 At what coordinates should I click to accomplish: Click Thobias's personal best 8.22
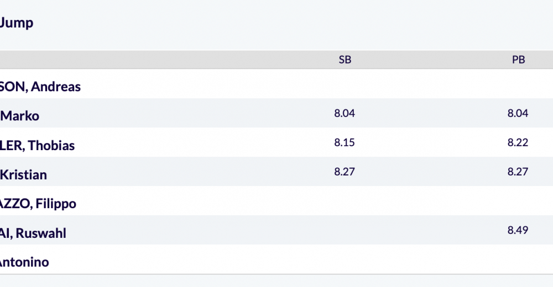pos(518,142)
